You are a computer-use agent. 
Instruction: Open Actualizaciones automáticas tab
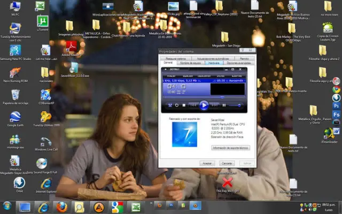pyautogui.click(x=213, y=58)
